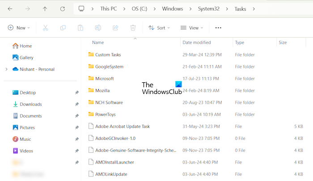313x181 pixels.
Task: Sort by the Name column header
Action: [98, 42]
